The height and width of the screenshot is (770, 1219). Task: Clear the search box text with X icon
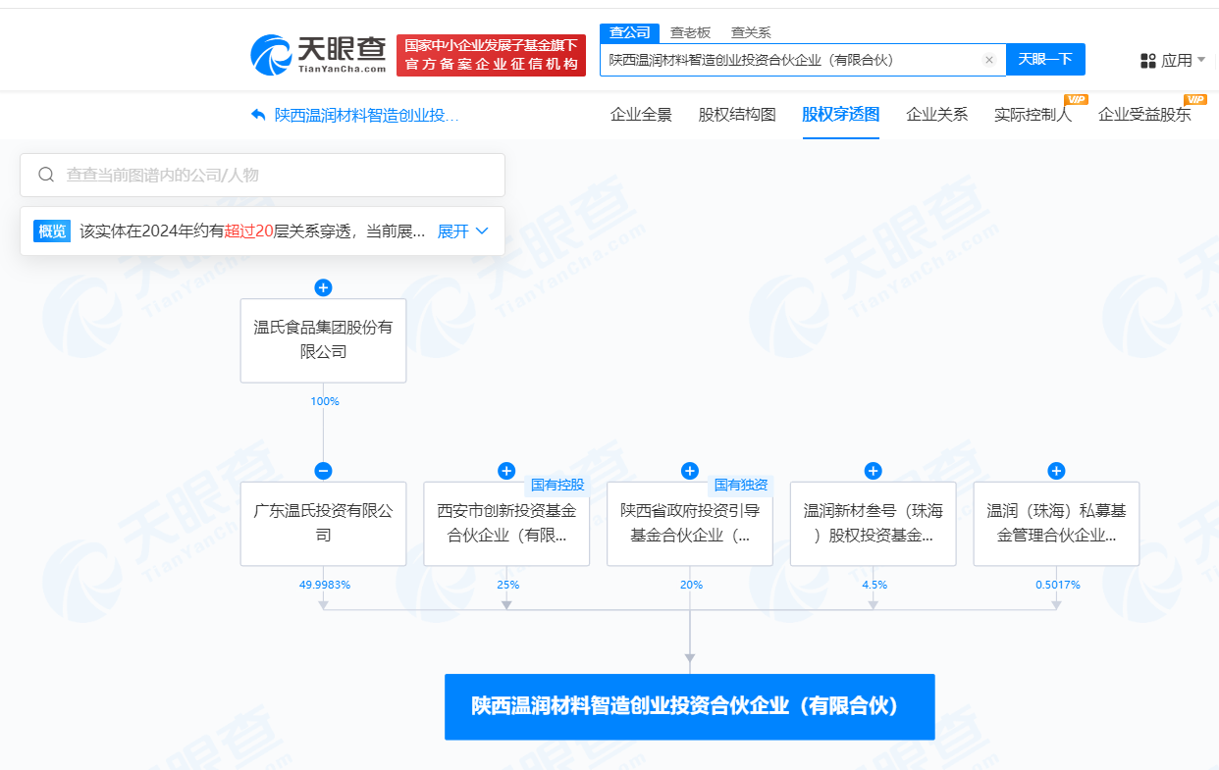[988, 60]
